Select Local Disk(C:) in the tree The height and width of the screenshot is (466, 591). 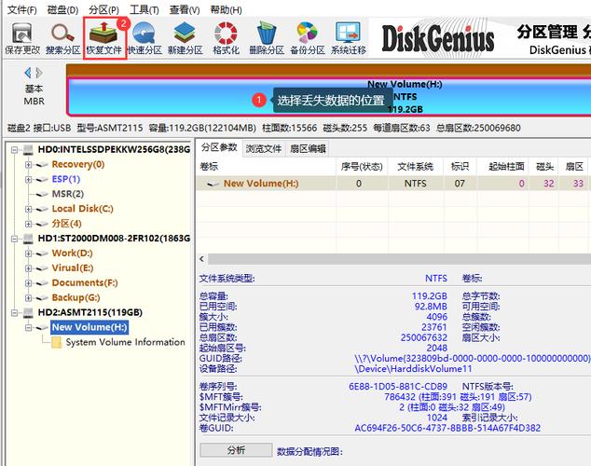pyautogui.click(x=83, y=209)
